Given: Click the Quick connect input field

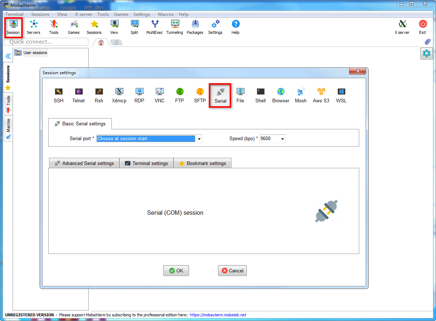Looking at the screenshot, I should coord(46,42).
